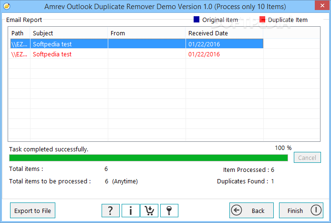Click the '(Anytime)' text
Image resolution: width=331 pixels, height=223 pixels.
pyautogui.click(x=125, y=181)
